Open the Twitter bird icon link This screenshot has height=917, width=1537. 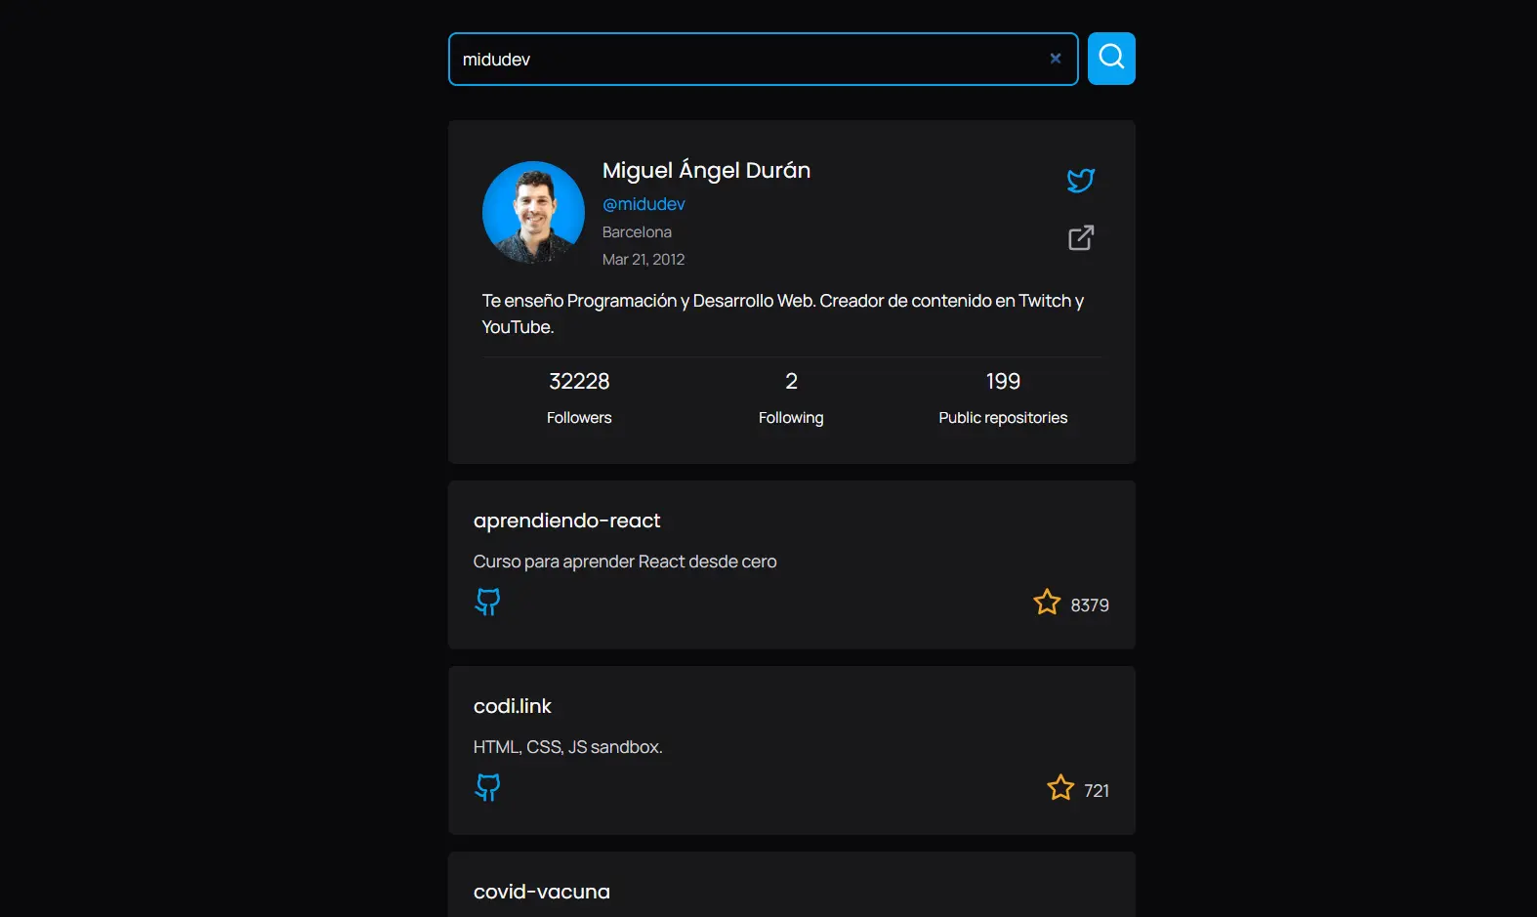[x=1081, y=180]
